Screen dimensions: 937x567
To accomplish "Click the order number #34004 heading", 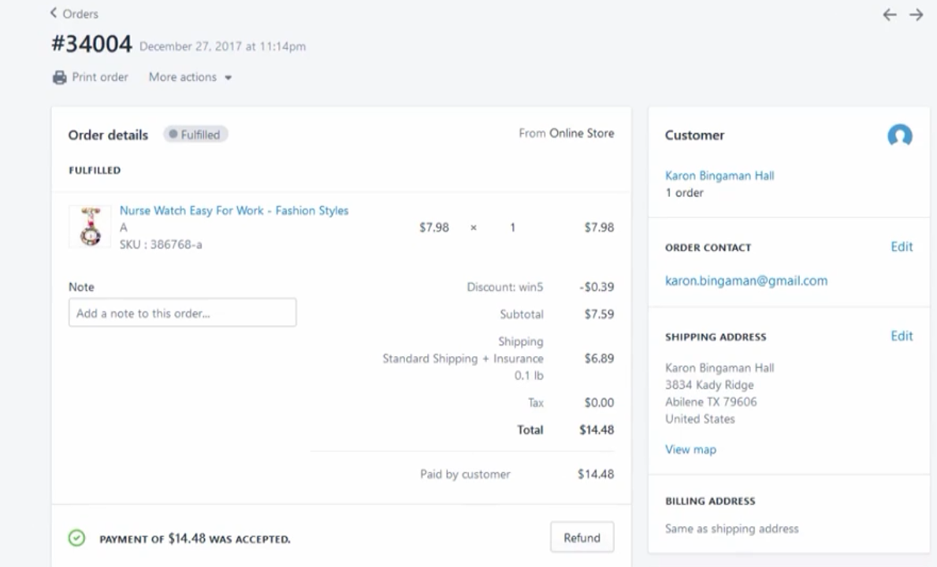I will coord(91,45).
